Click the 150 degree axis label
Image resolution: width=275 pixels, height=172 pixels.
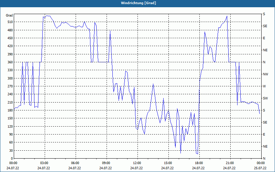pyautogui.click(x=10, y=118)
